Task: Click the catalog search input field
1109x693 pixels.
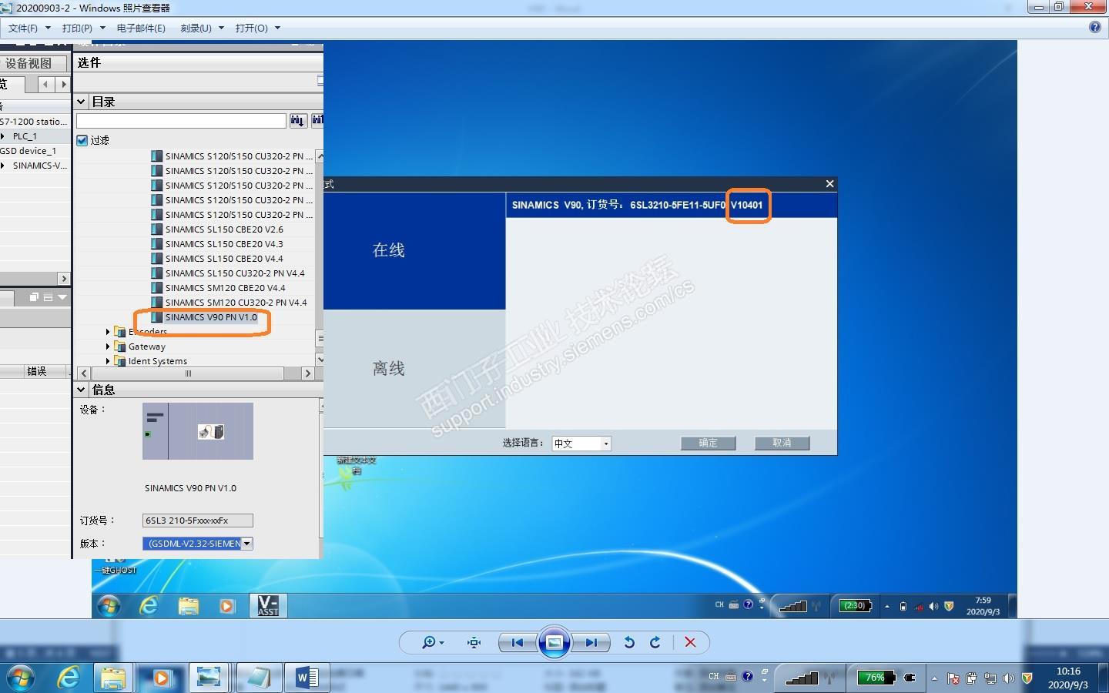Action: [x=181, y=121]
